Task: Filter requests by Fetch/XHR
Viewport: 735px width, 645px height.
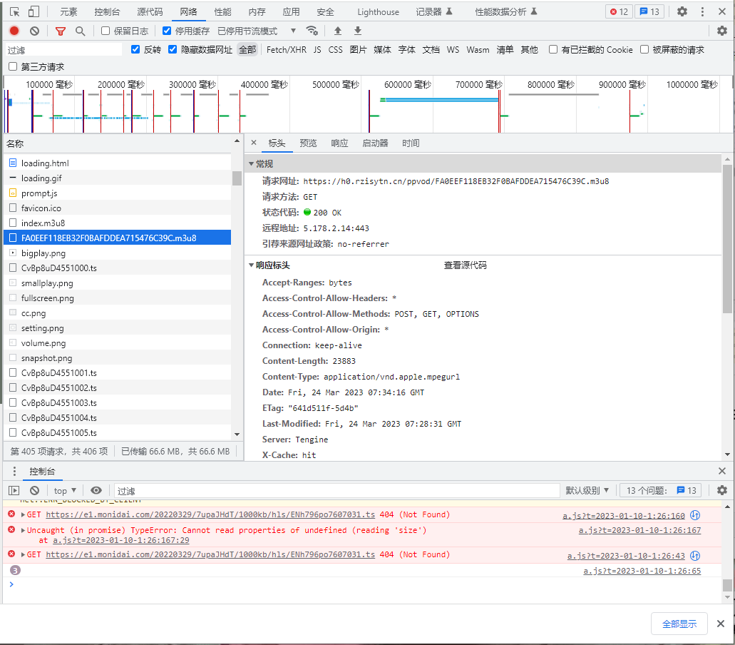Action: point(287,50)
